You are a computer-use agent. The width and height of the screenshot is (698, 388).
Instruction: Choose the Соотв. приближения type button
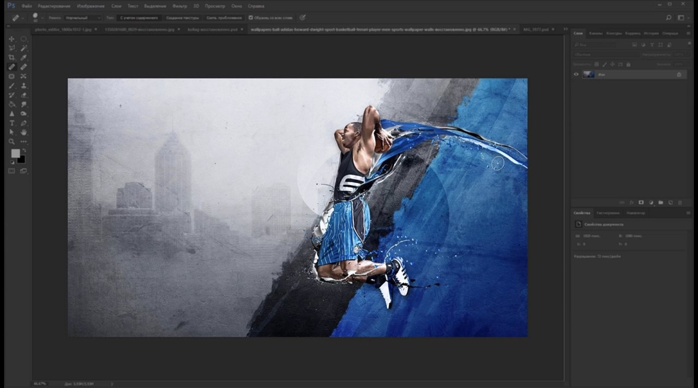point(224,17)
